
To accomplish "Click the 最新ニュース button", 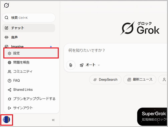I will click(x=140, y=80).
